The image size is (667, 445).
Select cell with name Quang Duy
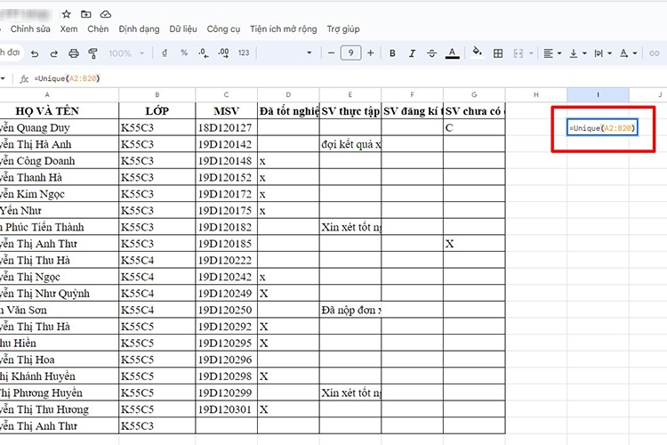pyautogui.click(x=59, y=127)
